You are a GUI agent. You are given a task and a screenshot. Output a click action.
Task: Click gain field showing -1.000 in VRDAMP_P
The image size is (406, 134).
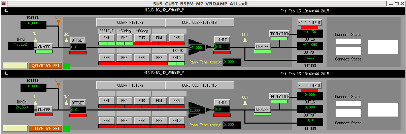197,48
